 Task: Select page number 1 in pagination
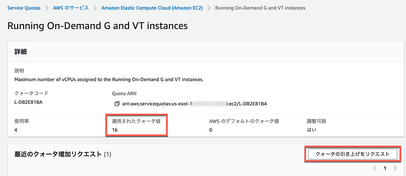pyautogui.click(x=385, y=168)
